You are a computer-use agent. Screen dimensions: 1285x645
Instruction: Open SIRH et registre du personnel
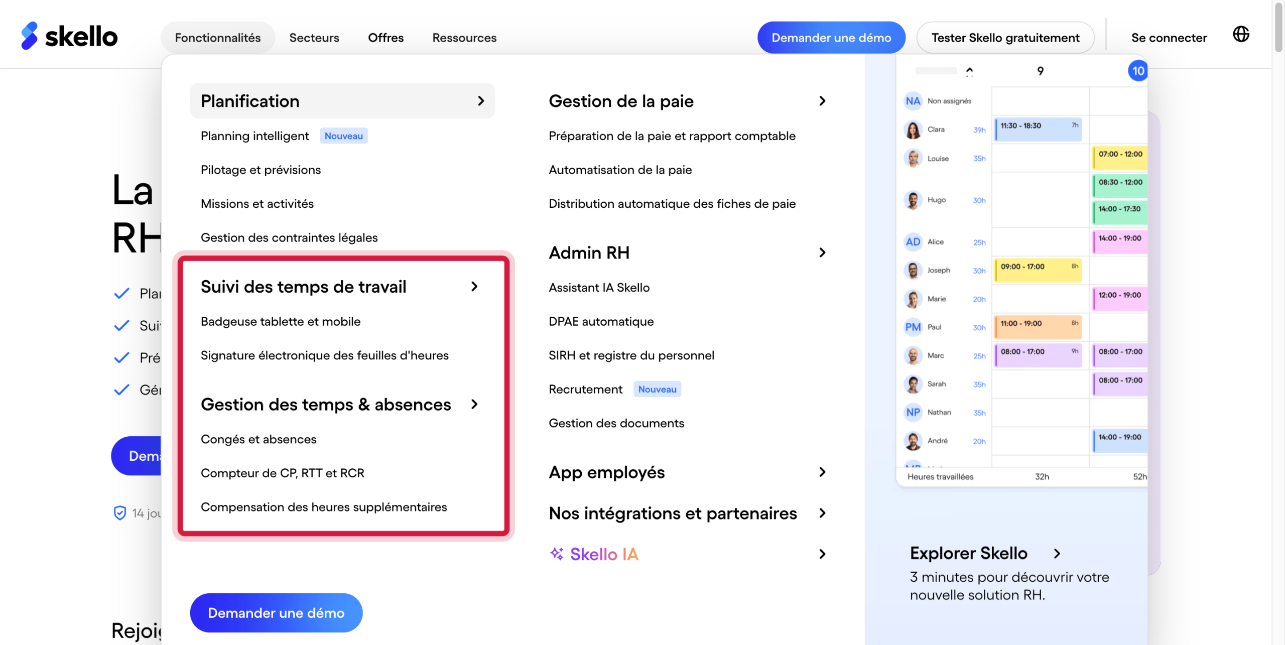point(631,355)
